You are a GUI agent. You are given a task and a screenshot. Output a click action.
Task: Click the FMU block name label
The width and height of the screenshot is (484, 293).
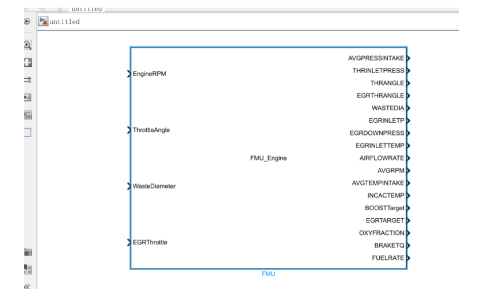tap(268, 274)
